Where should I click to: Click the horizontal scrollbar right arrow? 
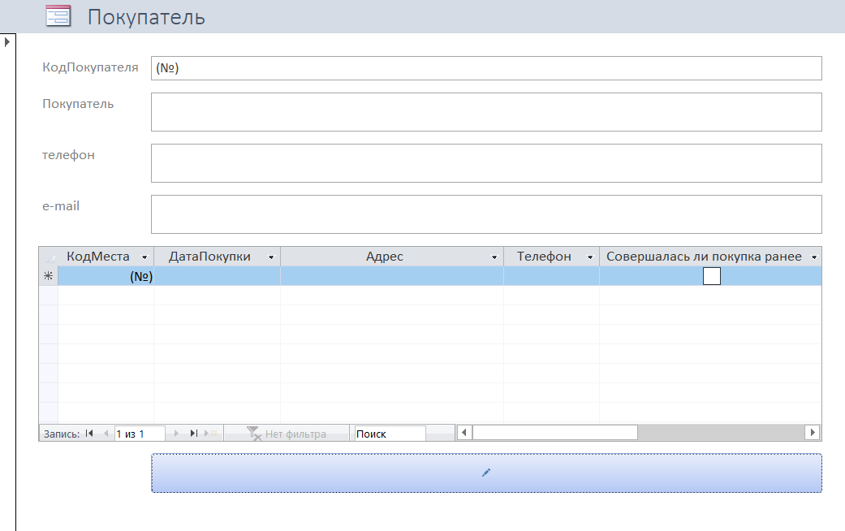[812, 433]
